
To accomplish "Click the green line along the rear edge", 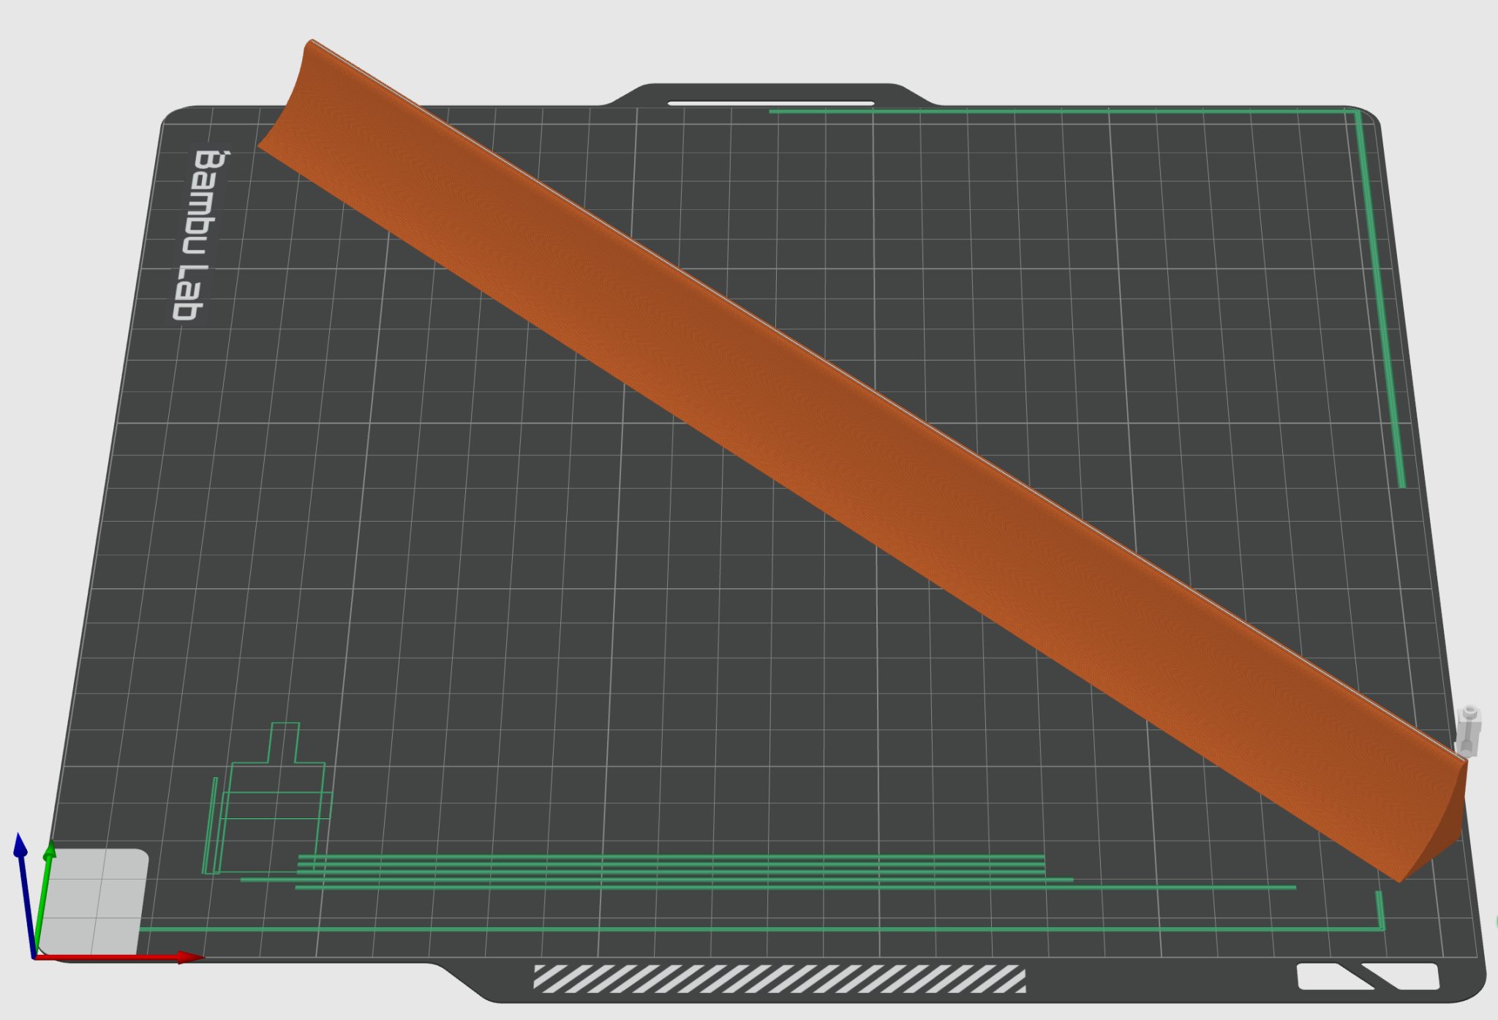I will (1061, 111).
